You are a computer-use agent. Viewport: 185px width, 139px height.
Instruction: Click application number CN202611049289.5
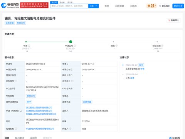[x=35, y=64]
